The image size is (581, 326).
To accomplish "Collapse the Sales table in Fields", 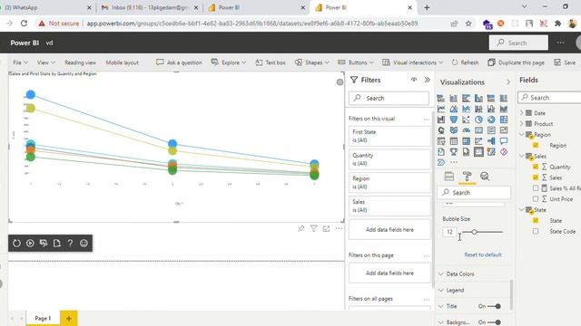I will click(x=522, y=156).
